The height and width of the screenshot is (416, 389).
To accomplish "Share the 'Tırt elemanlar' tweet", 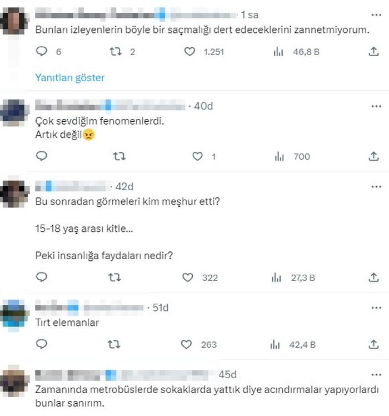I will click(x=373, y=344).
